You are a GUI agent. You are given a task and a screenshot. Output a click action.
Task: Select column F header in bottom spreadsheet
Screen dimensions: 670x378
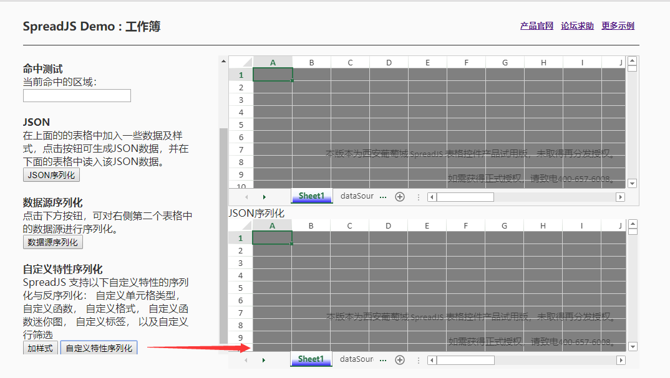(465, 225)
